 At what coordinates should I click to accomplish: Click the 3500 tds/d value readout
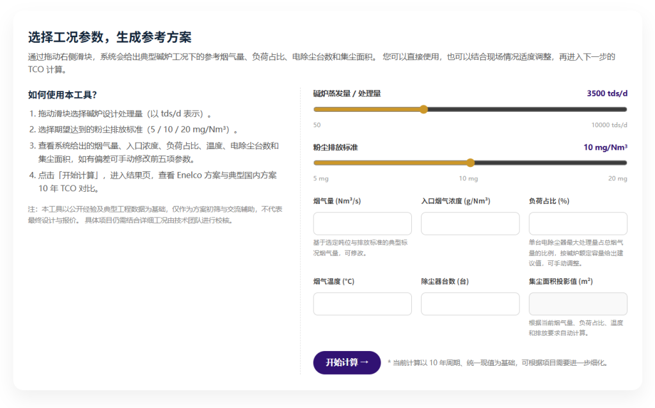point(606,93)
